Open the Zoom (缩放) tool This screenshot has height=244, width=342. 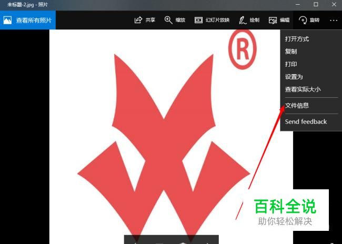click(x=175, y=20)
